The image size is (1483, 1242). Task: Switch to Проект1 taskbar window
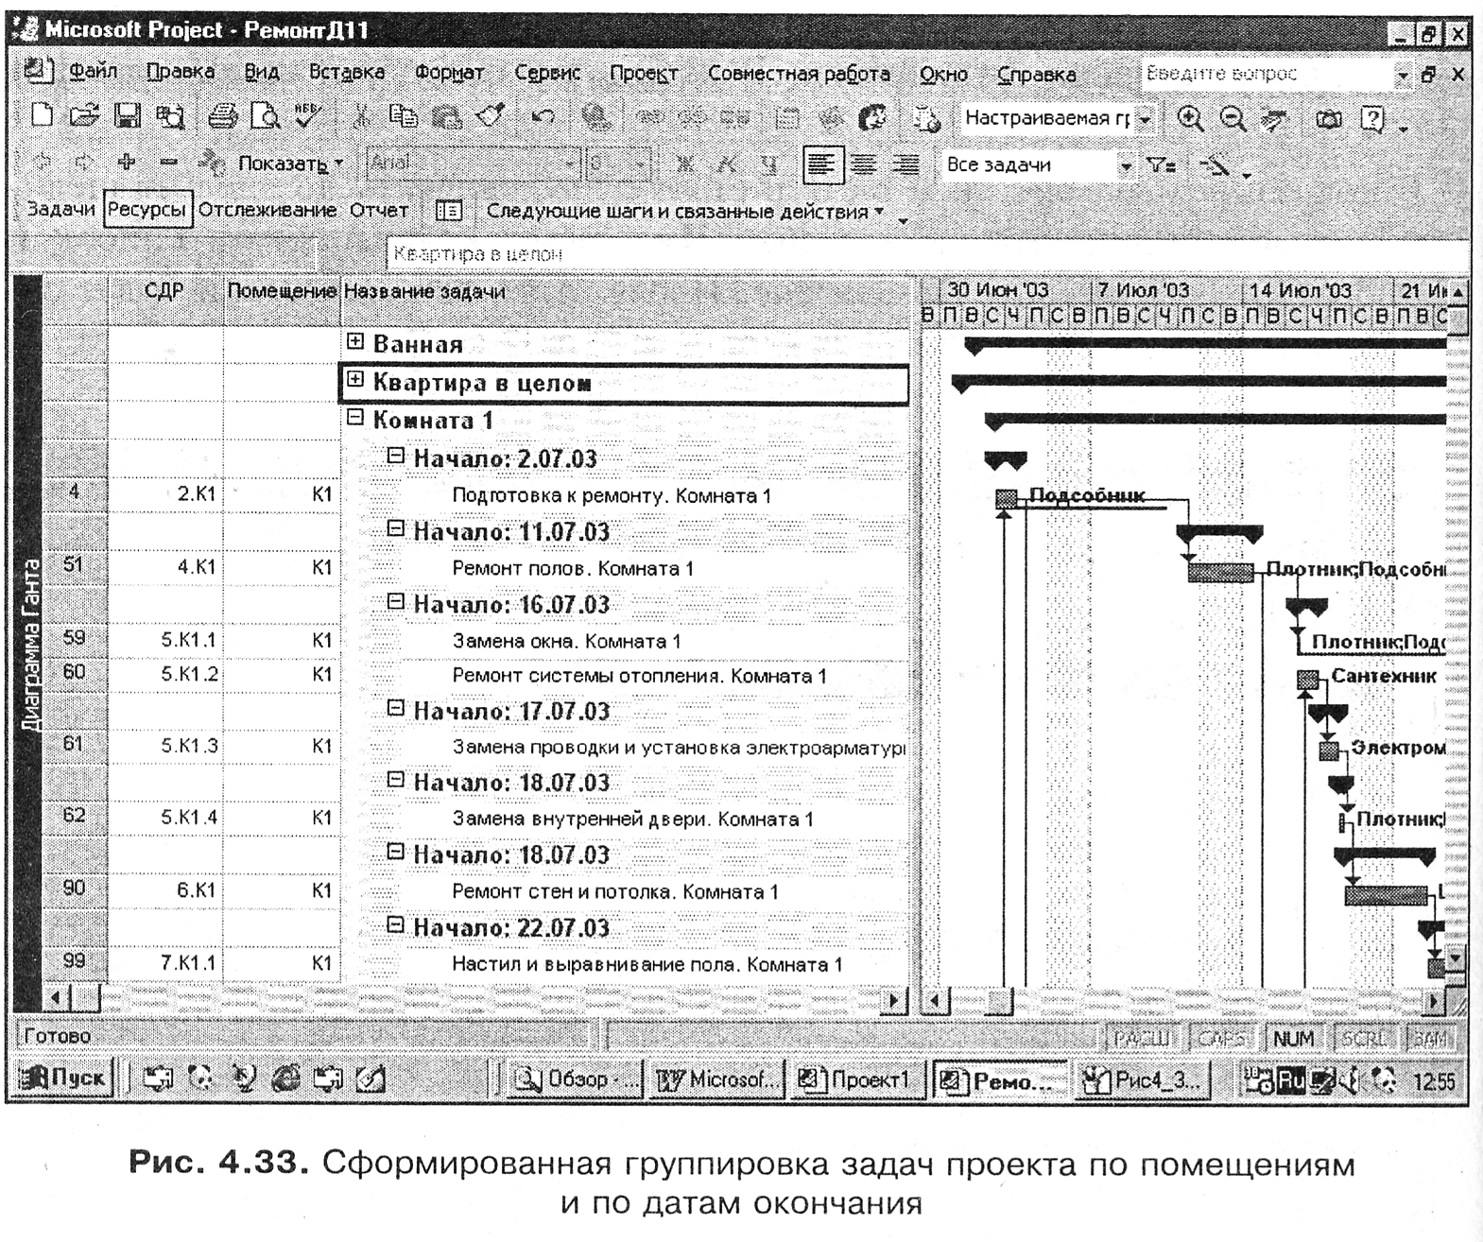point(856,1078)
